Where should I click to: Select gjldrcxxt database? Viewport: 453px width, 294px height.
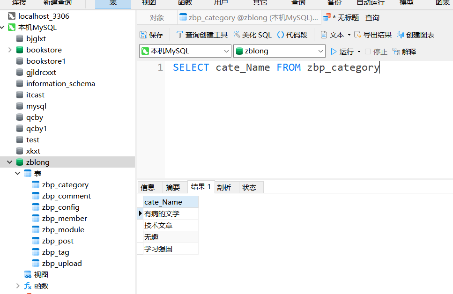(41, 72)
